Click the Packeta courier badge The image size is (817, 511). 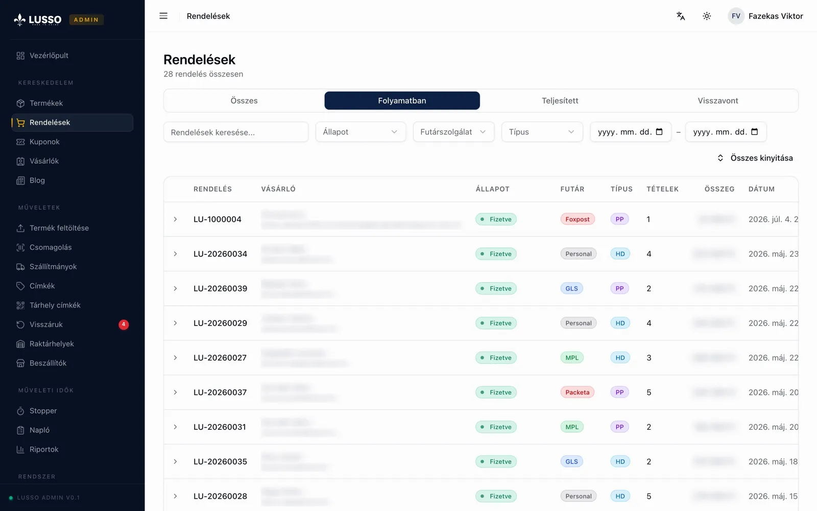pyautogui.click(x=578, y=392)
